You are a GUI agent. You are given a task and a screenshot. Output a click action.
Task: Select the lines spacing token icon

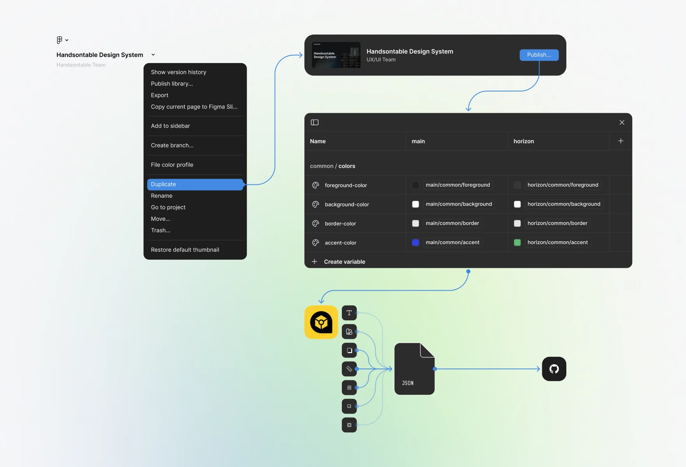[x=349, y=388]
